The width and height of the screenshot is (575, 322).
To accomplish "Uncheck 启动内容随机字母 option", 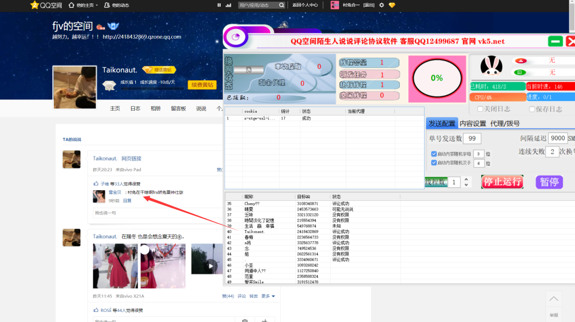I will [x=433, y=154].
